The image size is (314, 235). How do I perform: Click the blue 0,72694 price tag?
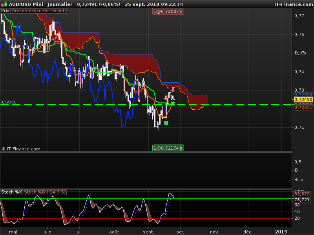(303, 95)
